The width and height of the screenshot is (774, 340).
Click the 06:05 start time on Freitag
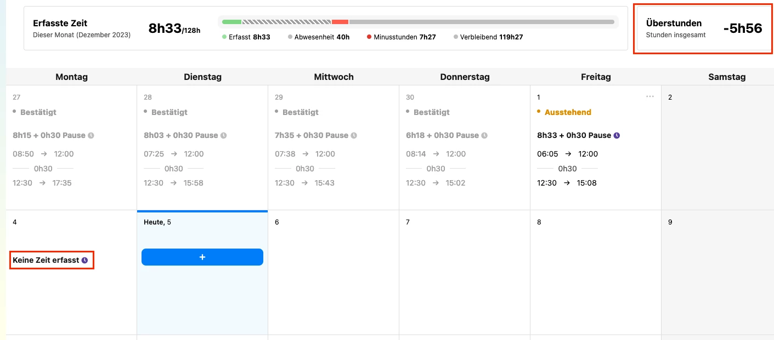click(x=547, y=154)
